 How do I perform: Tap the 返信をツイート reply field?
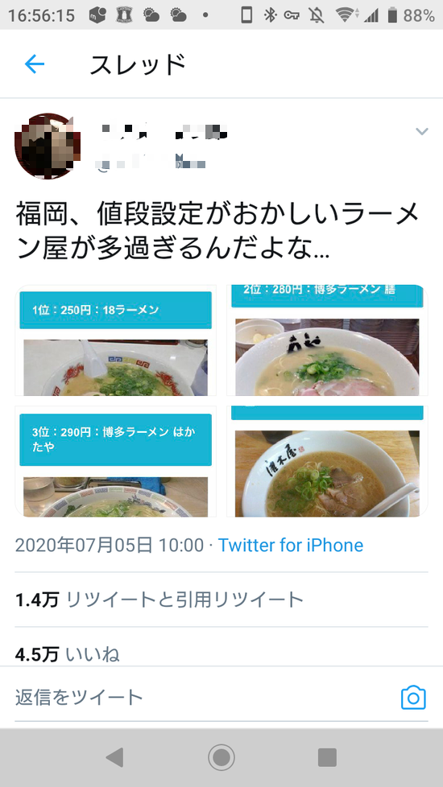click(x=201, y=698)
